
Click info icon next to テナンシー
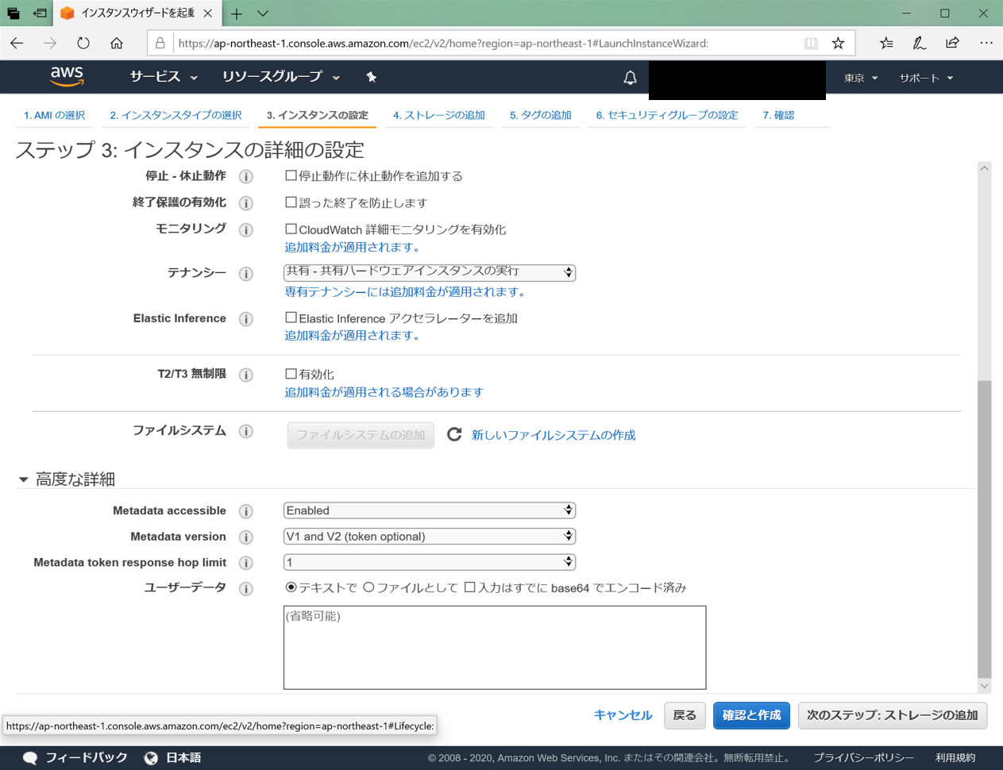(246, 274)
